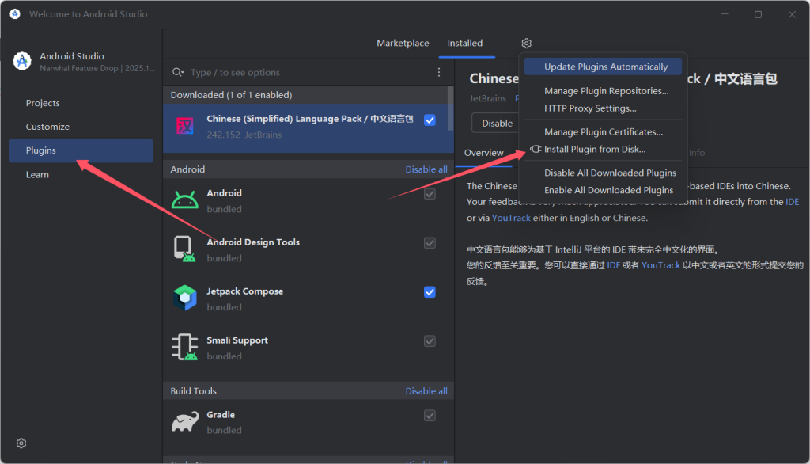
Task: Close the Welcome to Android Studio window
Action: (x=792, y=14)
